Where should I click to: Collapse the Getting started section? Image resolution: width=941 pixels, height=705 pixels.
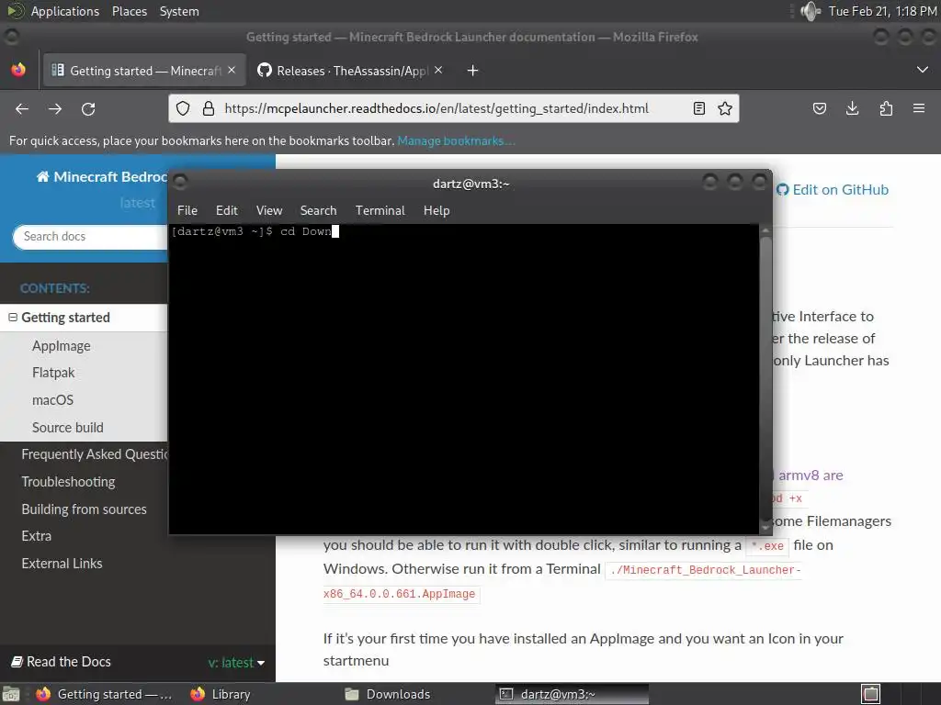(13, 317)
